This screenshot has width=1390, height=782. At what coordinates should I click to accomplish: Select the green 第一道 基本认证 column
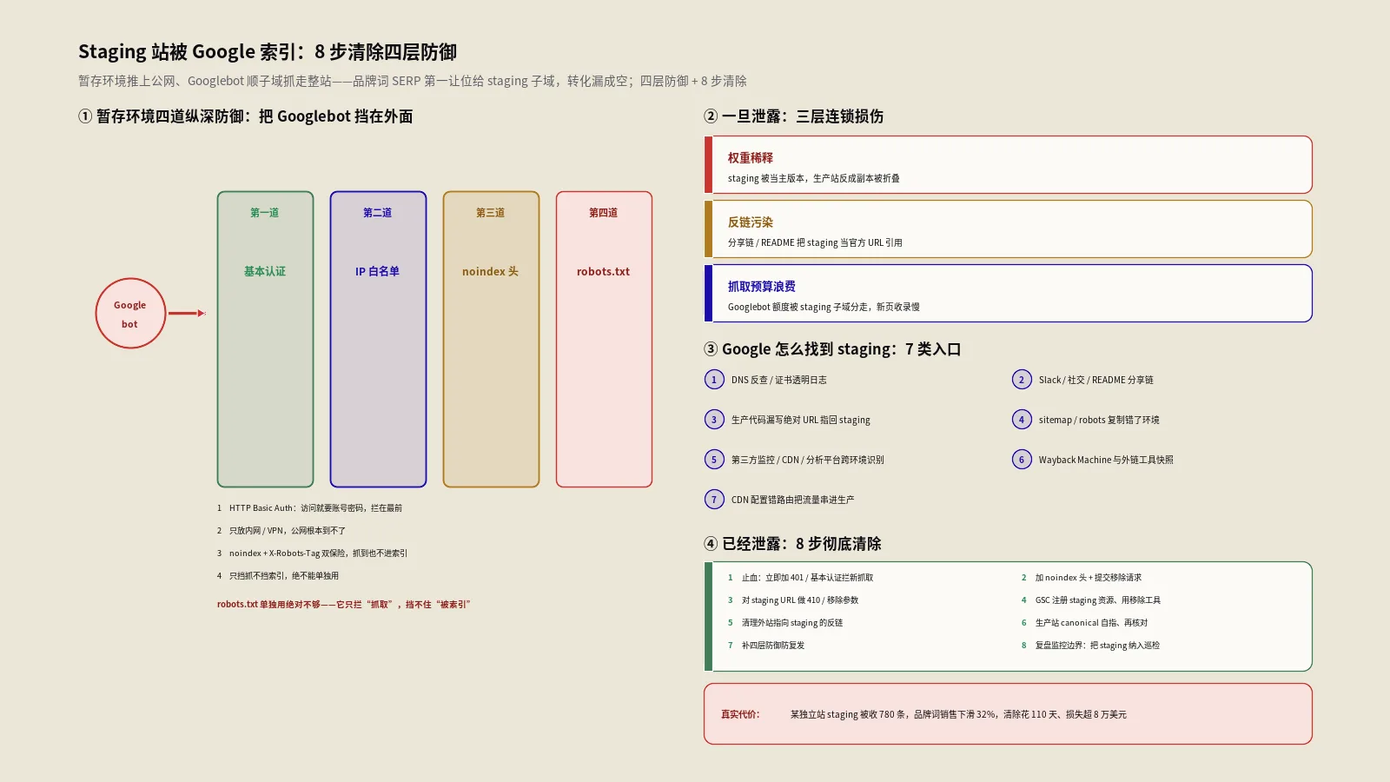click(x=265, y=339)
